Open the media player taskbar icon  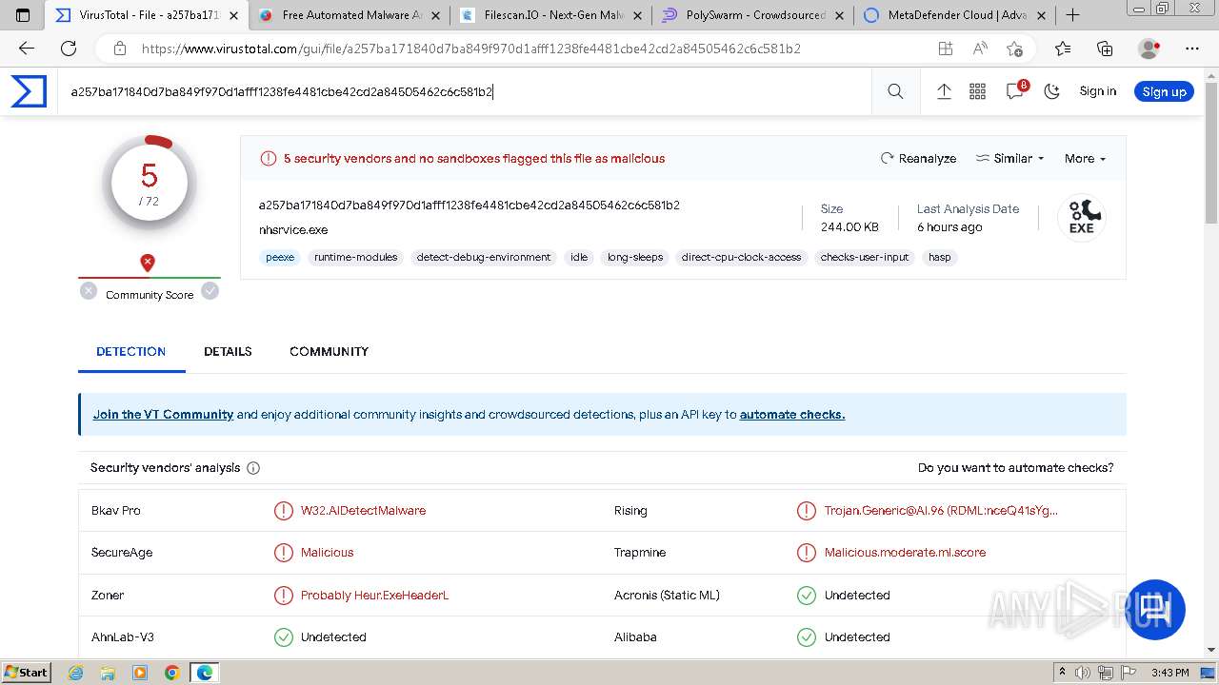(140, 673)
